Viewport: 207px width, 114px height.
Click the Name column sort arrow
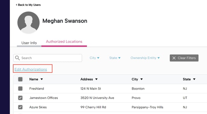tap(42, 79)
